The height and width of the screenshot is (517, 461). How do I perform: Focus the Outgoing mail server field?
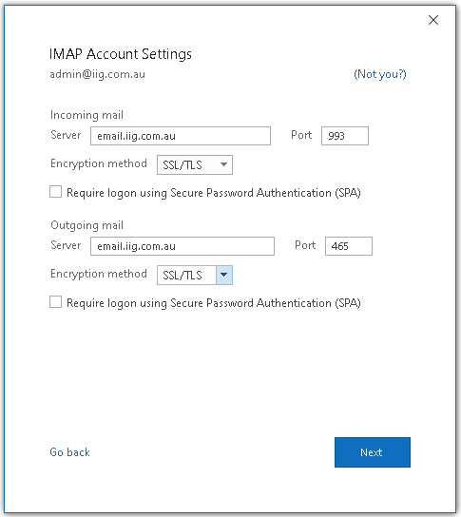click(x=182, y=246)
